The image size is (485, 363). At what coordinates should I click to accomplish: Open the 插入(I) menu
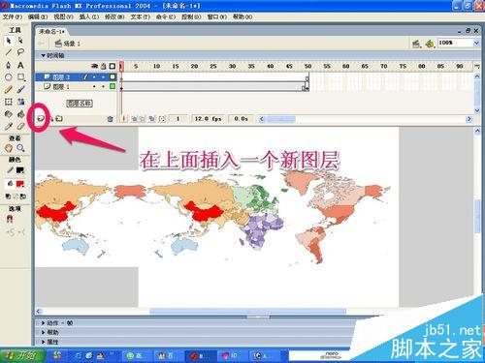pos(89,16)
